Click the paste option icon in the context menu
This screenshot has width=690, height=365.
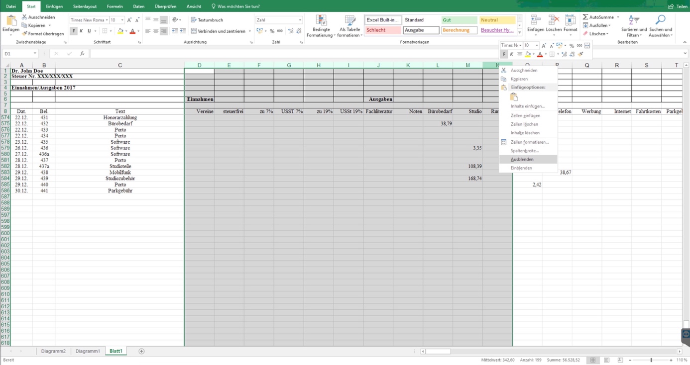click(x=514, y=97)
